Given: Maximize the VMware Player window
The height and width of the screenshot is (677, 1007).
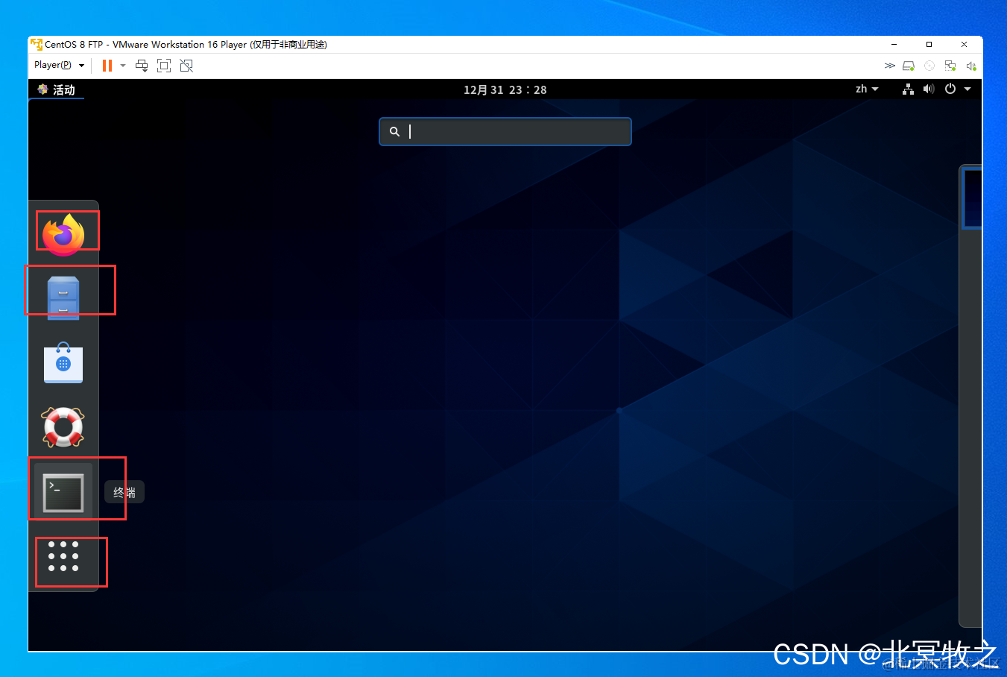Looking at the screenshot, I should [x=929, y=45].
